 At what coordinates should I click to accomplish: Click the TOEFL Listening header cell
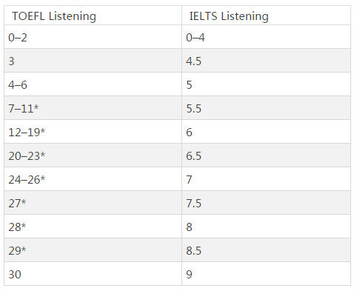[93, 16]
